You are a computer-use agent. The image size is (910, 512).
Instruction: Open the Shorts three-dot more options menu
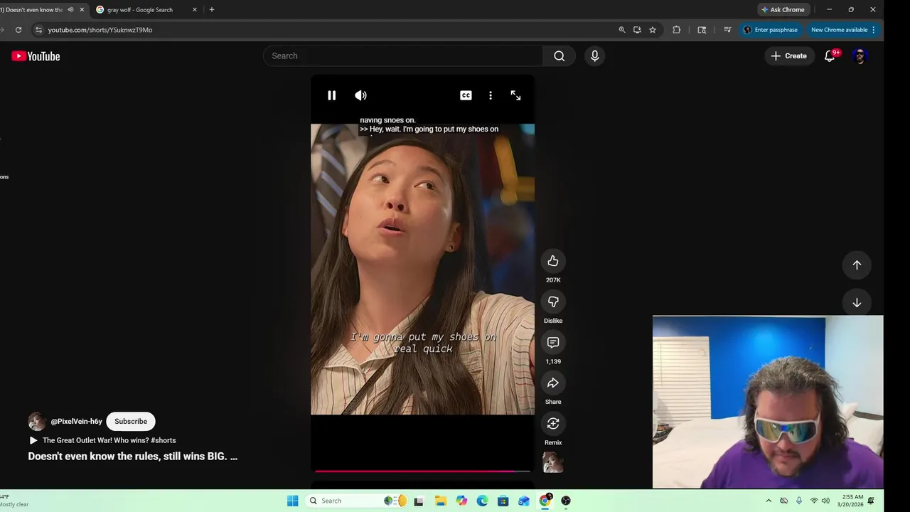(491, 95)
